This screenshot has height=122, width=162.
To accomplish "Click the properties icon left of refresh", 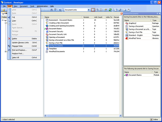I will click(x=105, y=10).
